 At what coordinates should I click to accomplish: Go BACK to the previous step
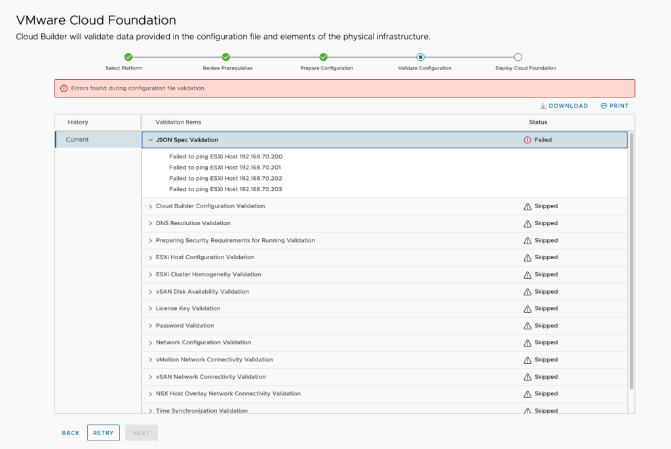71,433
